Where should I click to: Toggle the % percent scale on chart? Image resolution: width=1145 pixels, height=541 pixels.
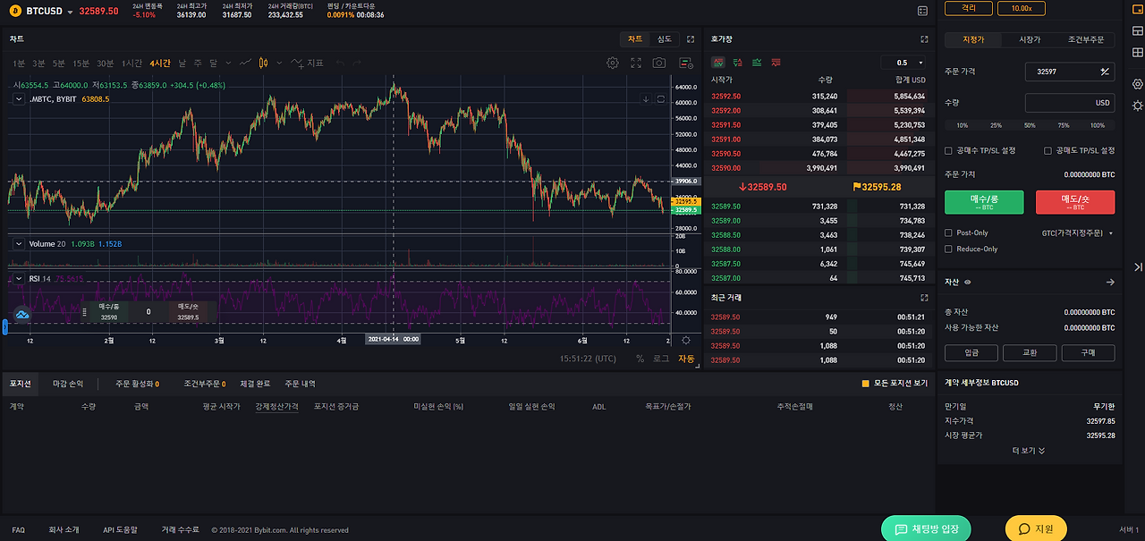[x=640, y=359]
